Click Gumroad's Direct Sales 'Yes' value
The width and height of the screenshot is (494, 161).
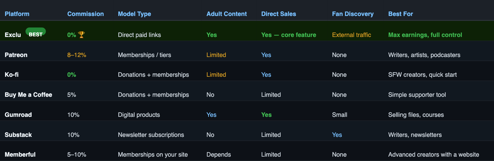tap(266, 115)
